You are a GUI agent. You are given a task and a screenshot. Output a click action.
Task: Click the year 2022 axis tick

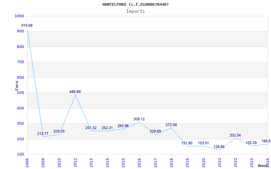click(235, 163)
